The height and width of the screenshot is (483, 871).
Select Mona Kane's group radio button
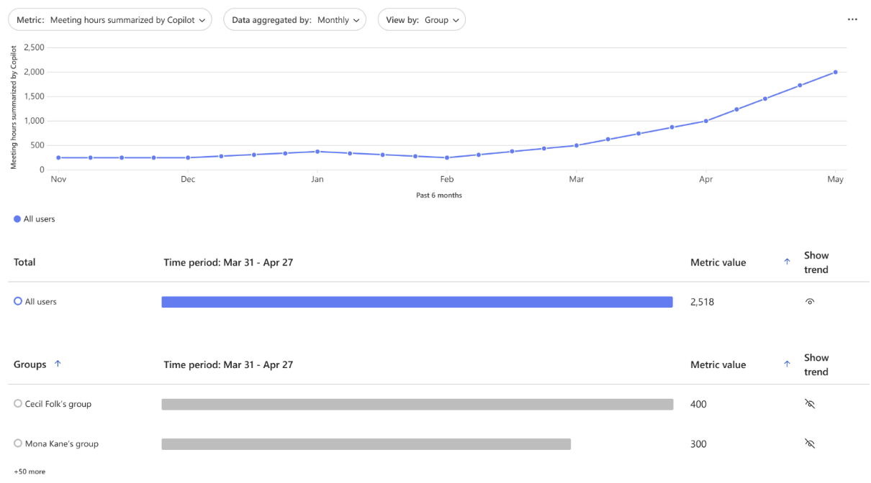click(x=17, y=443)
